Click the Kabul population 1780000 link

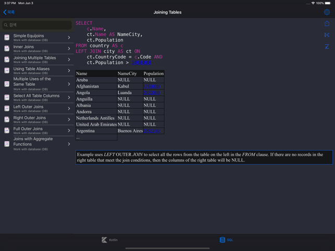pyautogui.click(x=152, y=86)
